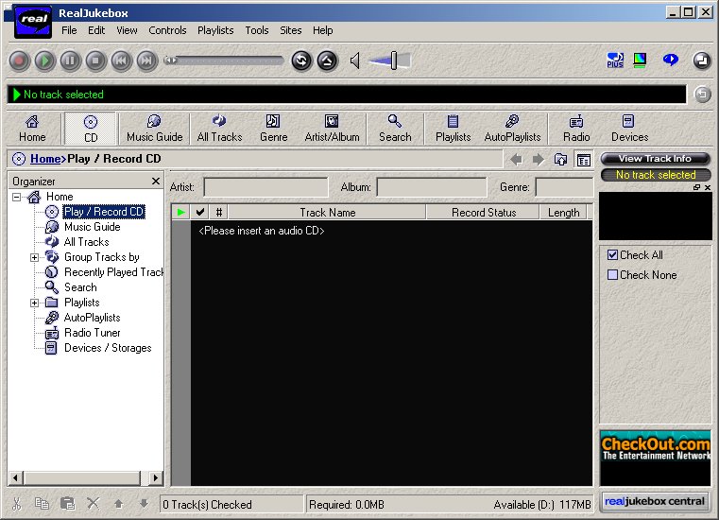
Task: Click the Eject CD icon
Action: [x=327, y=61]
